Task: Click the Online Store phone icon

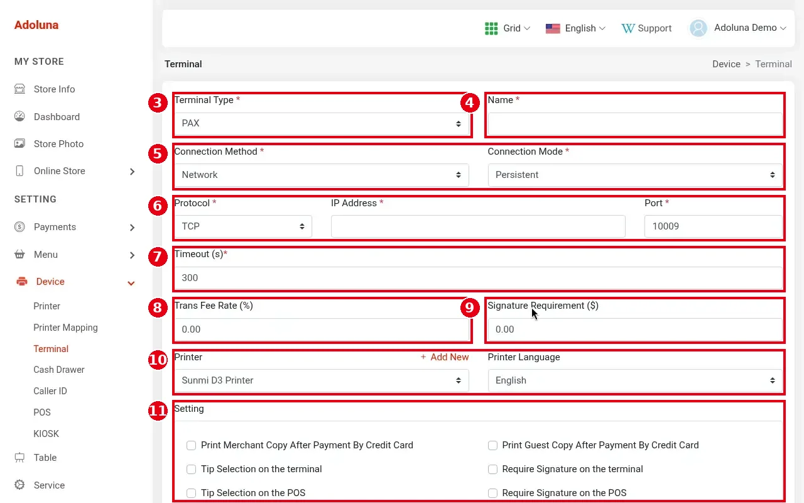Action: tap(19, 171)
